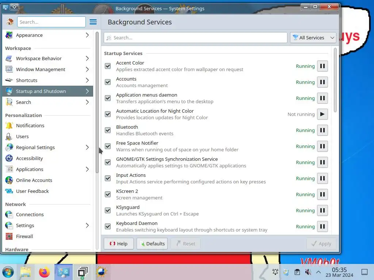Viewport: 374px width, 280px height.
Task: Click the Background Services search field
Action: click(x=195, y=38)
